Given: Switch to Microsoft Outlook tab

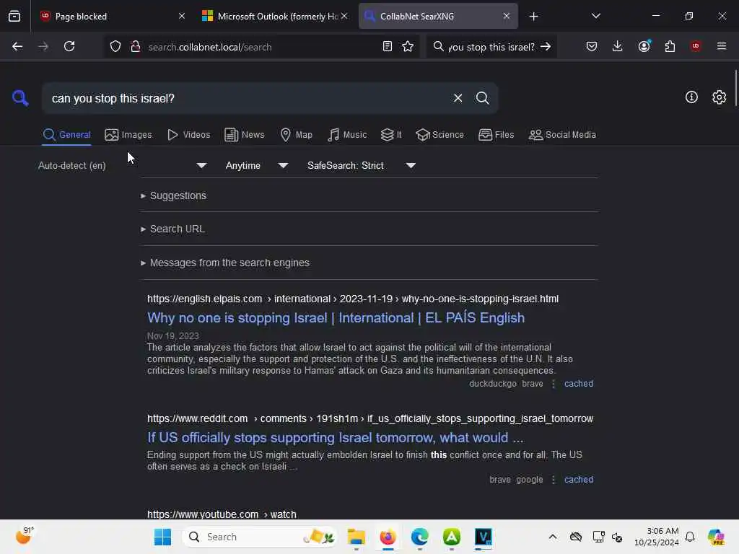Looking at the screenshot, I should (275, 16).
